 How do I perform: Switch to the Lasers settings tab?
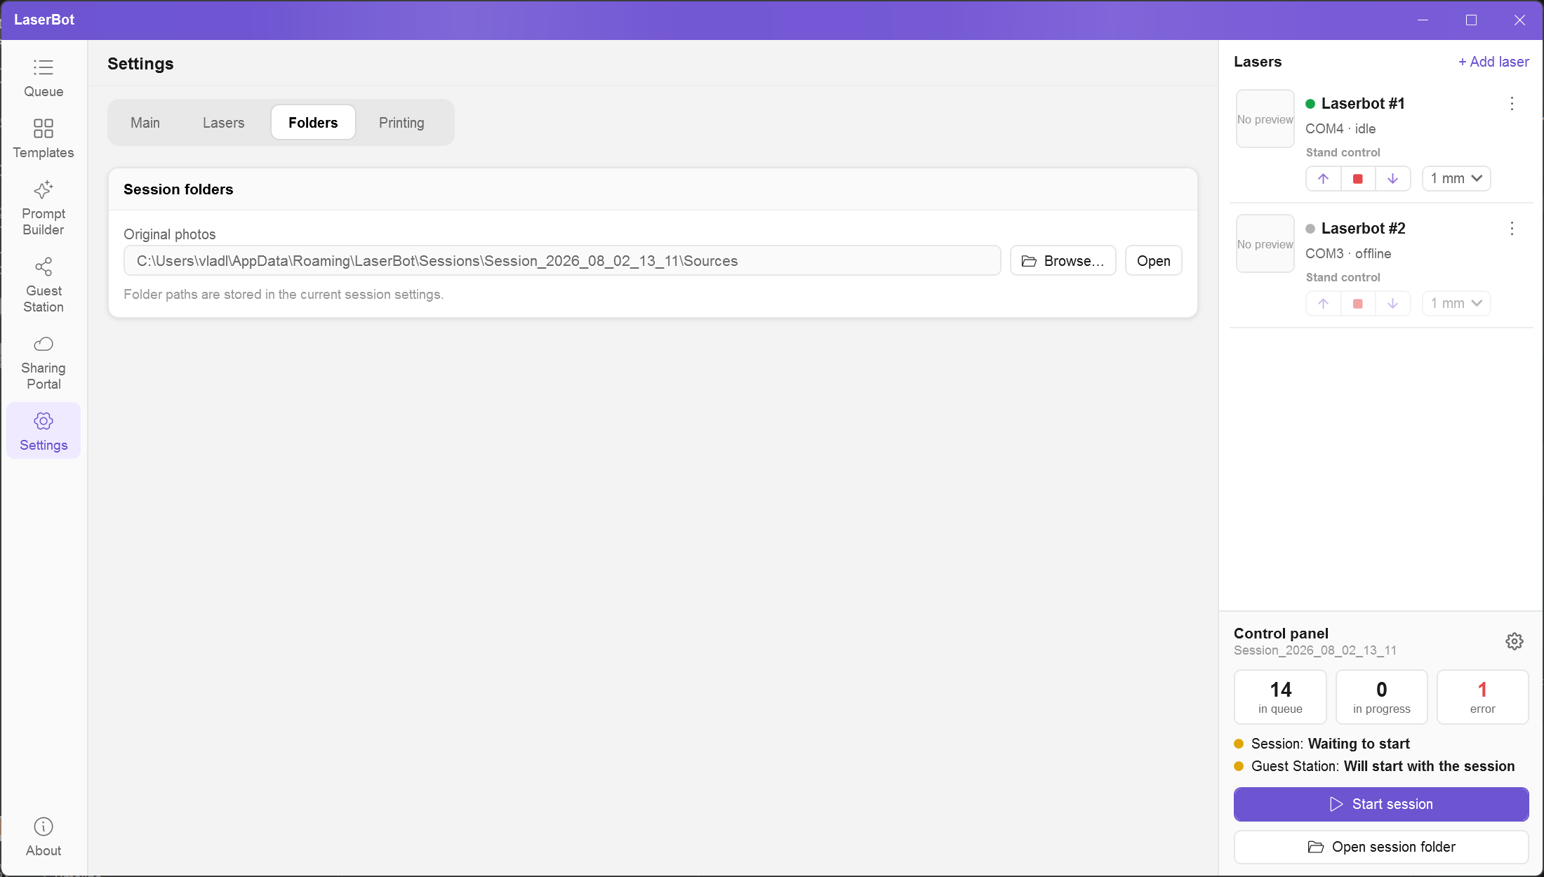coord(224,123)
